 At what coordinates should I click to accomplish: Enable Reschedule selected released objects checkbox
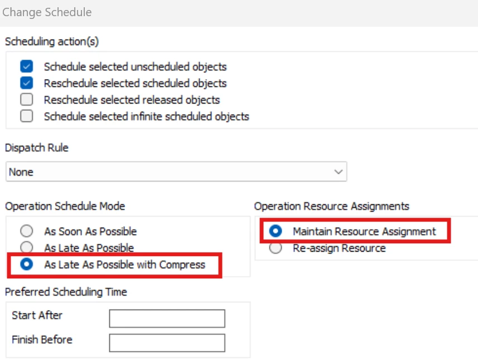pyautogui.click(x=26, y=100)
